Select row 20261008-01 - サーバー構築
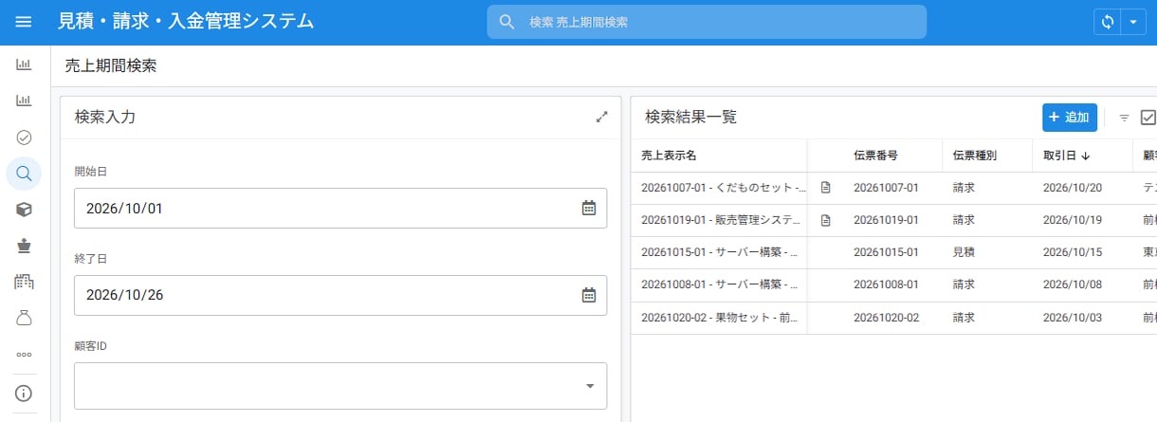The height and width of the screenshot is (422, 1157). pos(893,284)
